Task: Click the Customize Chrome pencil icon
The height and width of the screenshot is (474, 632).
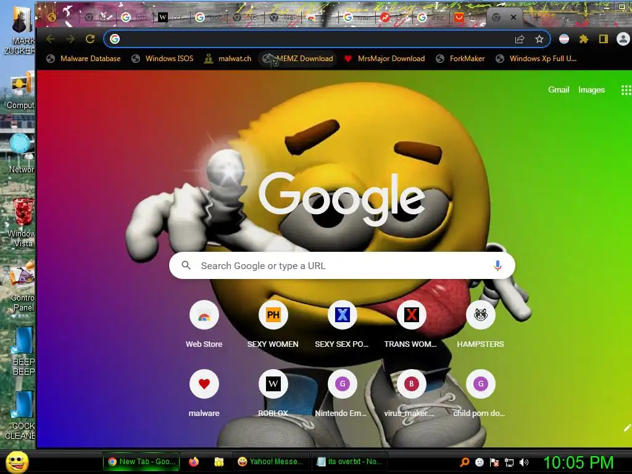Action: point(627,428)
